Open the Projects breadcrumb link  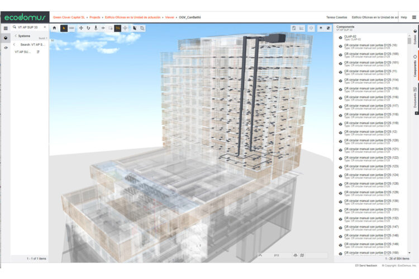click(x=95, y=17)
